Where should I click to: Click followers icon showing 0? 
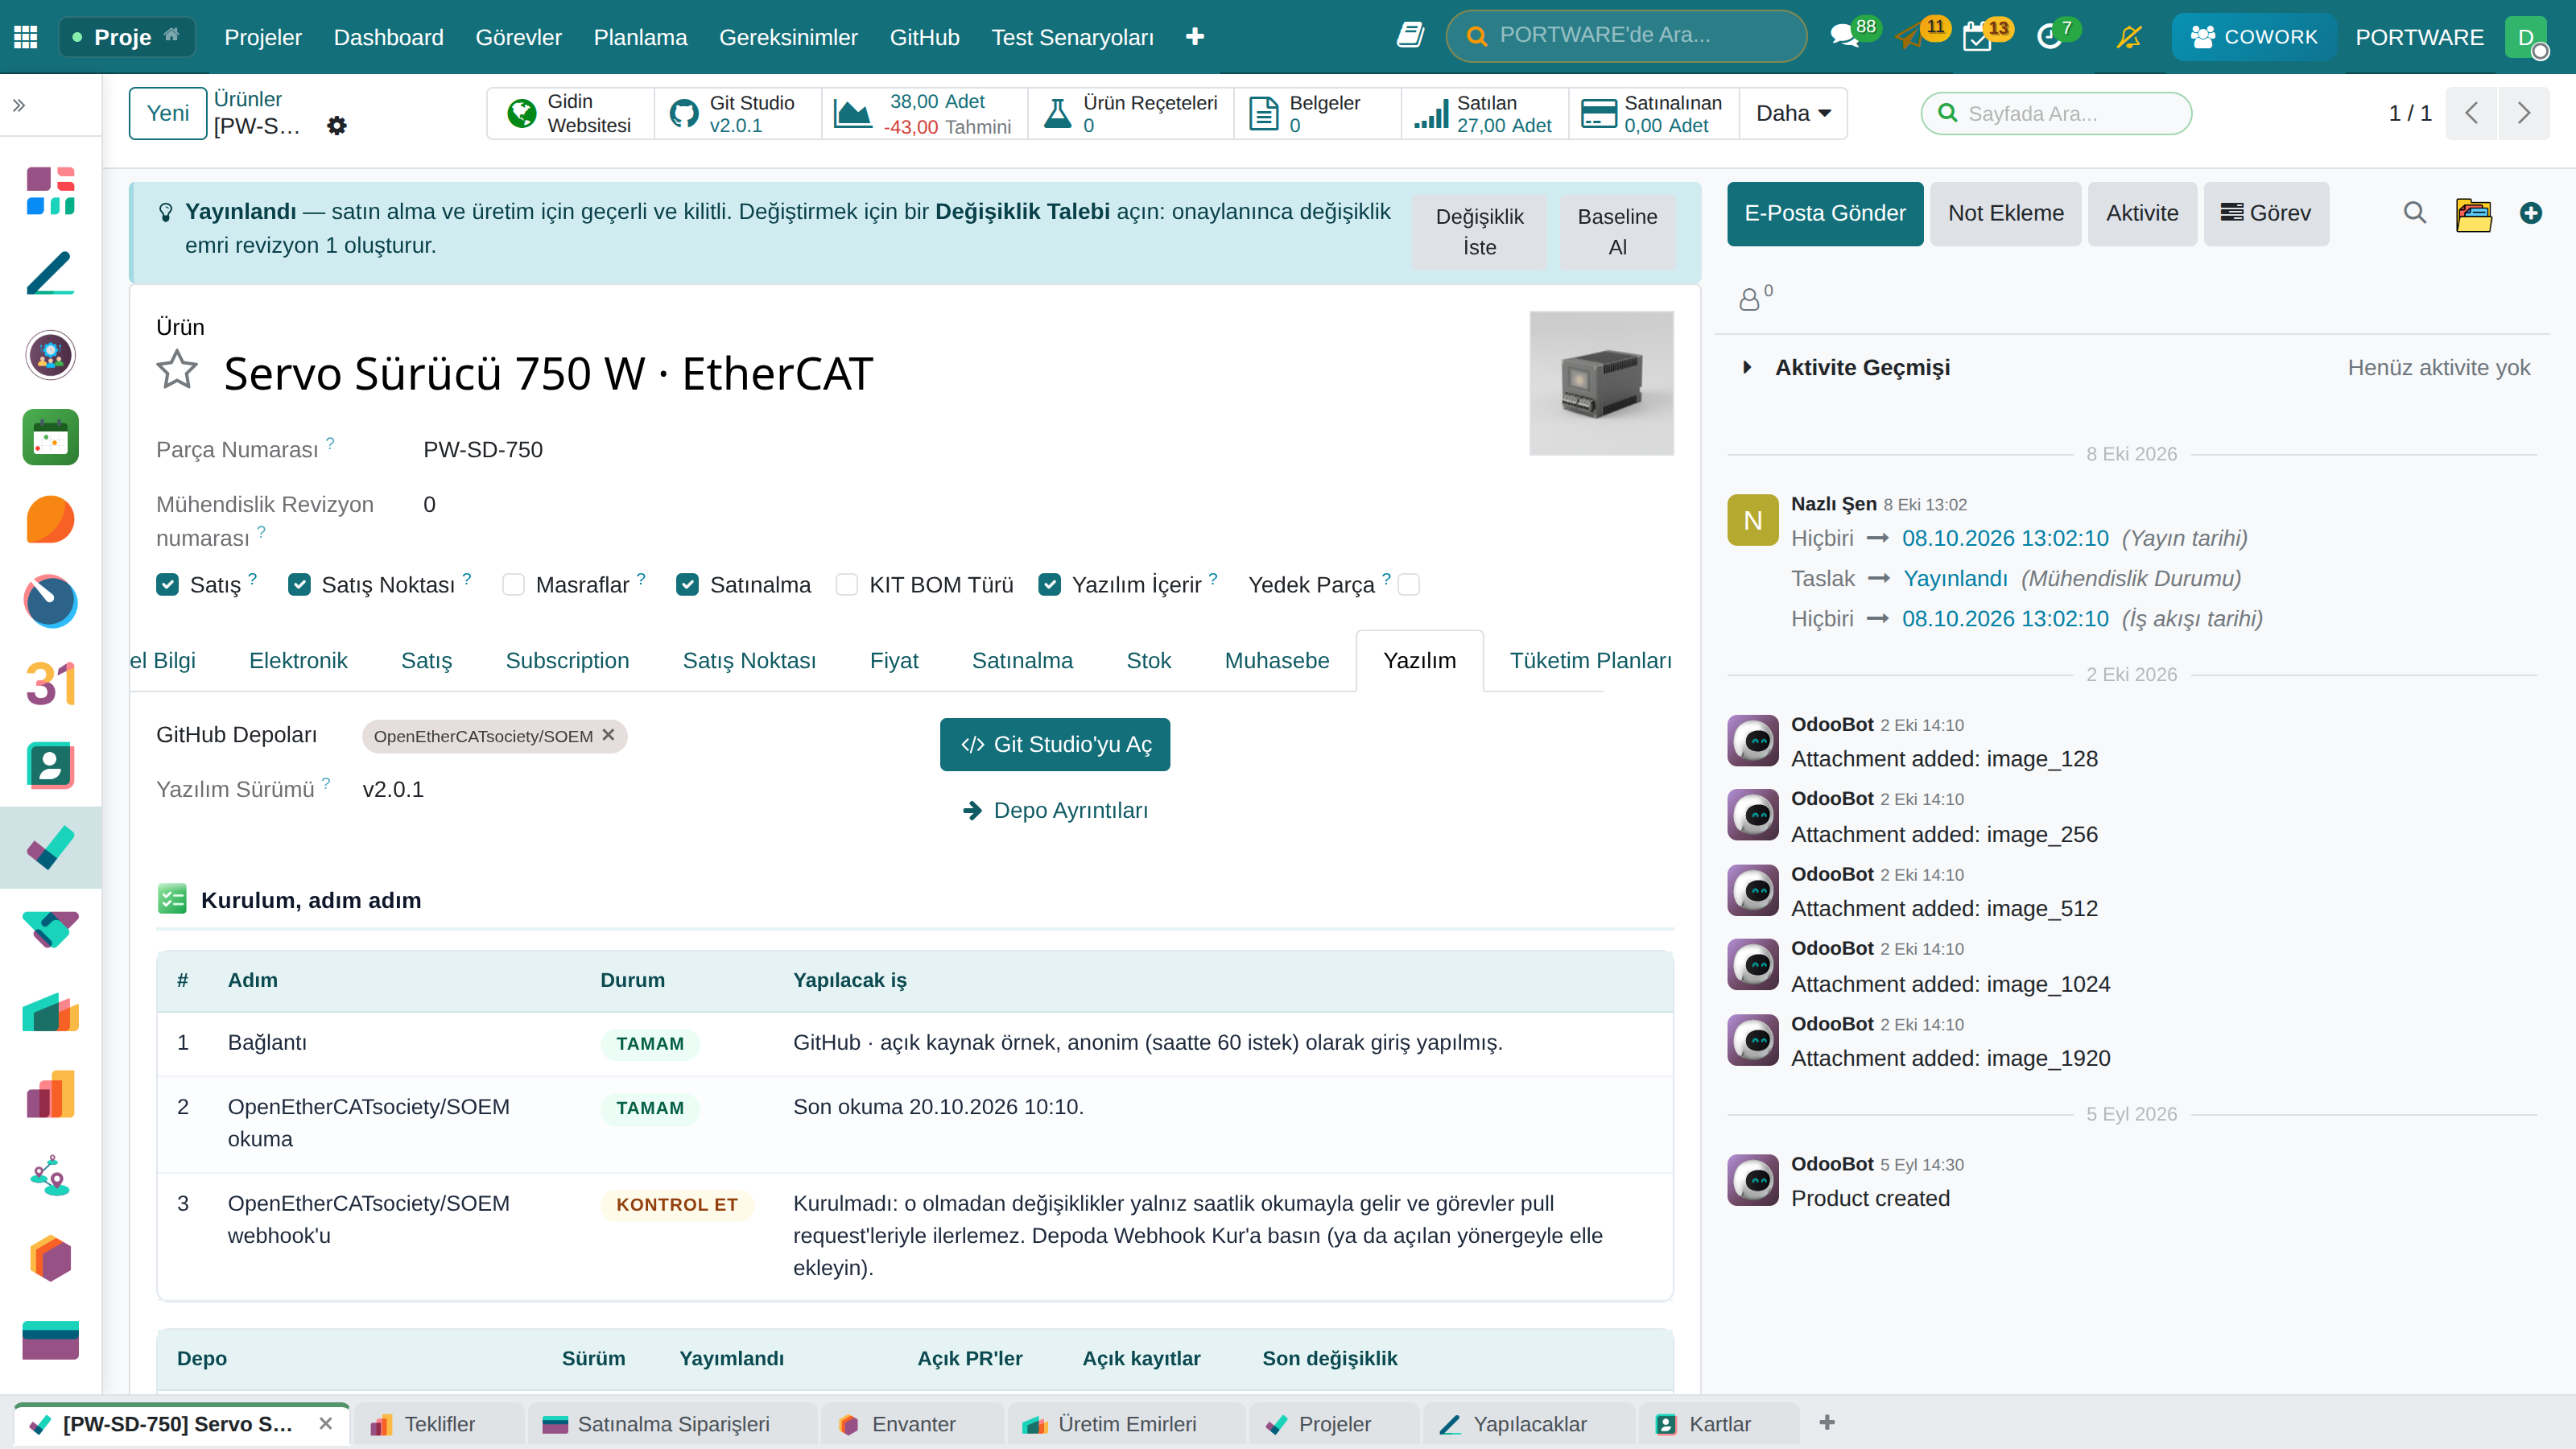[x=1756, y=297]
